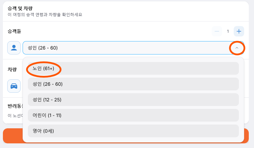
Task: Collapse the age dropdown using chevron arrow
Action: 237,48
